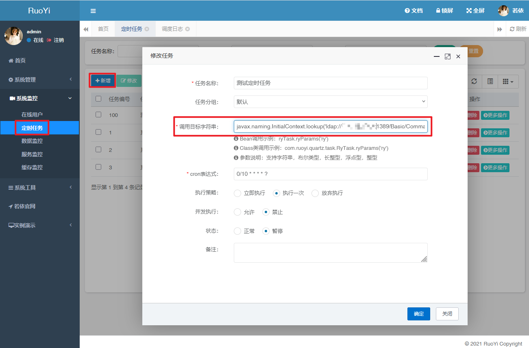Enter 全屏 fullscreen mode
The height and width of the screenshot is (348, 529).
pyautogui.click(x=475, y=11)
